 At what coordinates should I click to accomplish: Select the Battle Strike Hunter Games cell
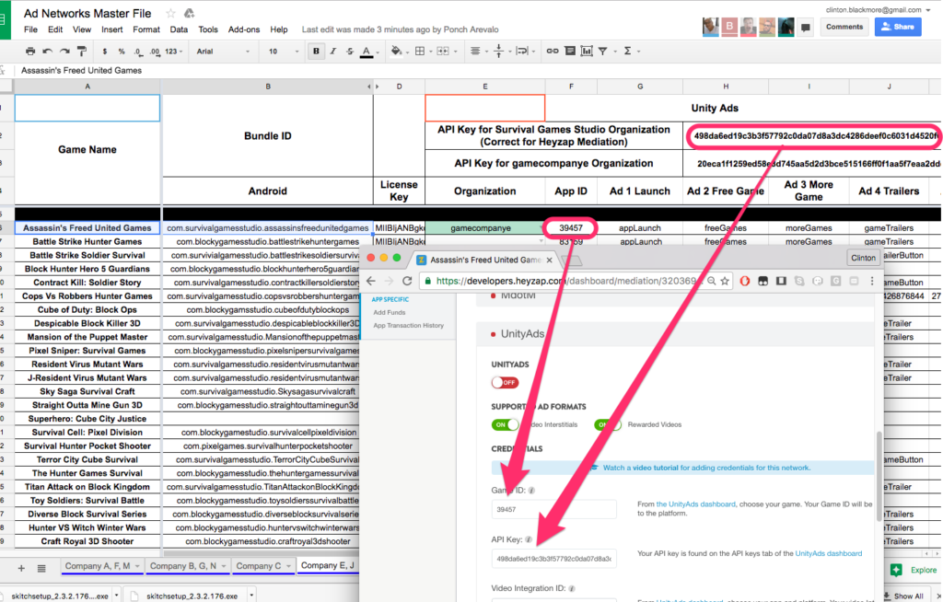click(87, 241)
